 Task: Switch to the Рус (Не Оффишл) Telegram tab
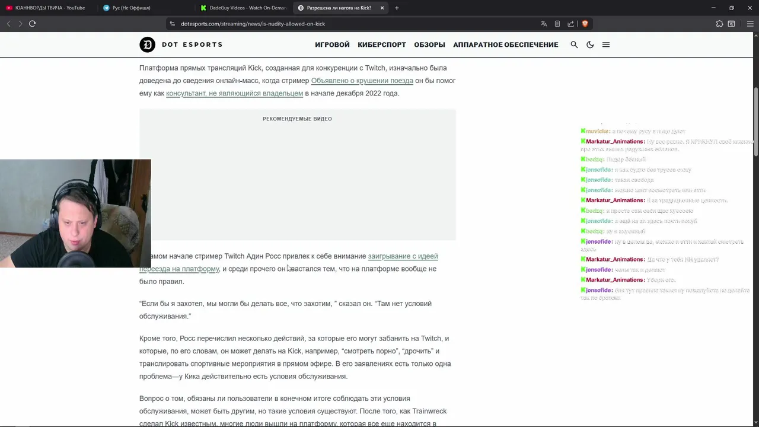(x=145, y=8)
